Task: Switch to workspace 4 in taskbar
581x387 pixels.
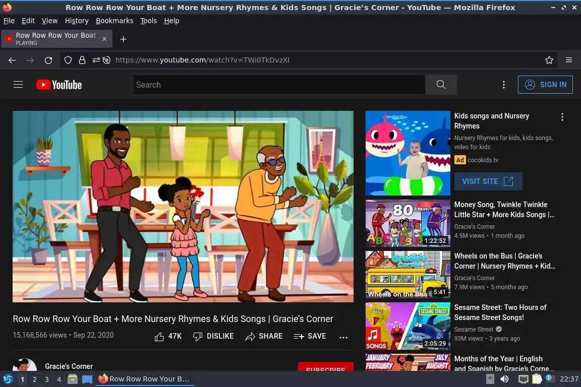Action: click(x=59, y=379)
